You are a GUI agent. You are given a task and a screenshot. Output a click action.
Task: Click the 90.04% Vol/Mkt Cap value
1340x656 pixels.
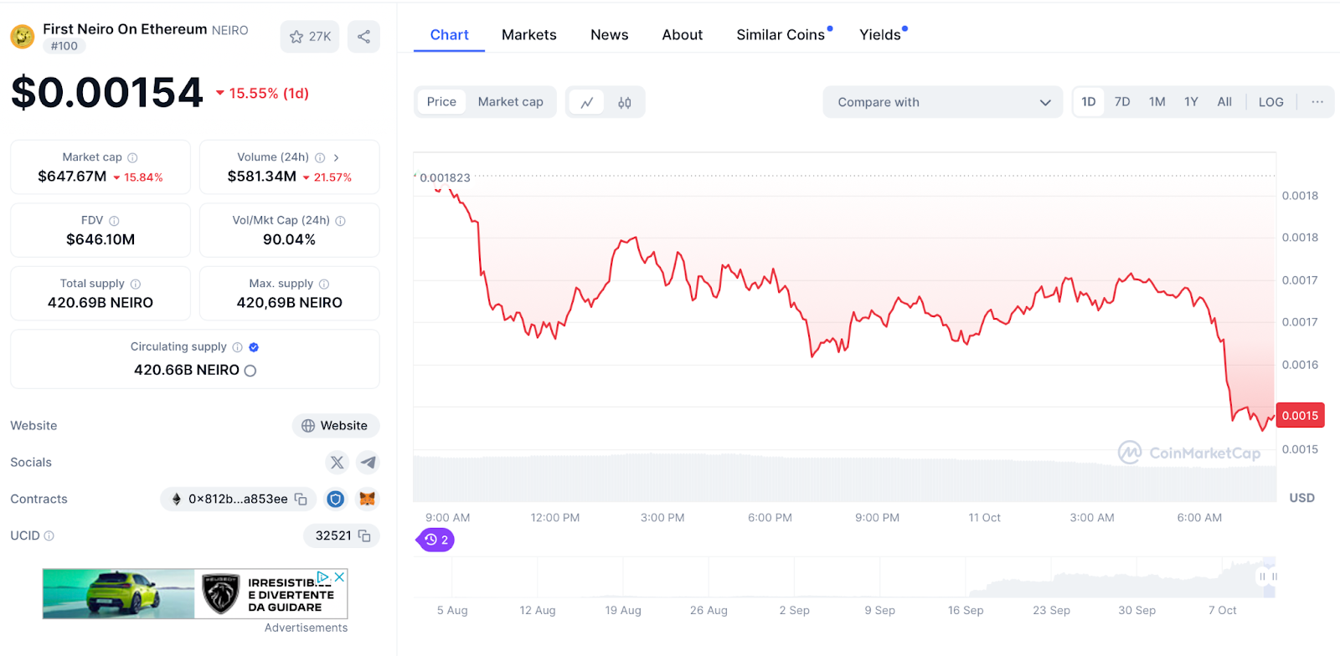pyautogui.click(x=289, y=239)
